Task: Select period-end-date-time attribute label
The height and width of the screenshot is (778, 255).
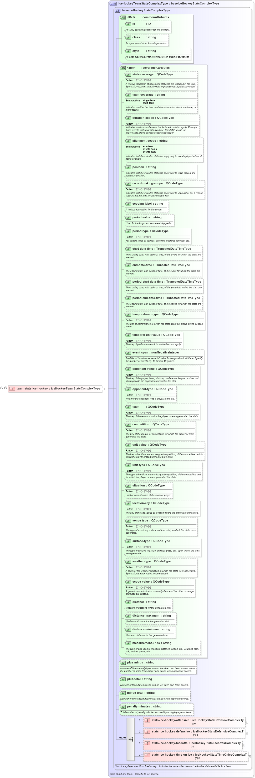Action: click(x=147, y=298)
